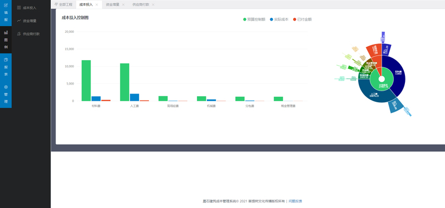Click the 10,000 y-axis value
Screen dimensions: 445x208
tap(69, 66)
